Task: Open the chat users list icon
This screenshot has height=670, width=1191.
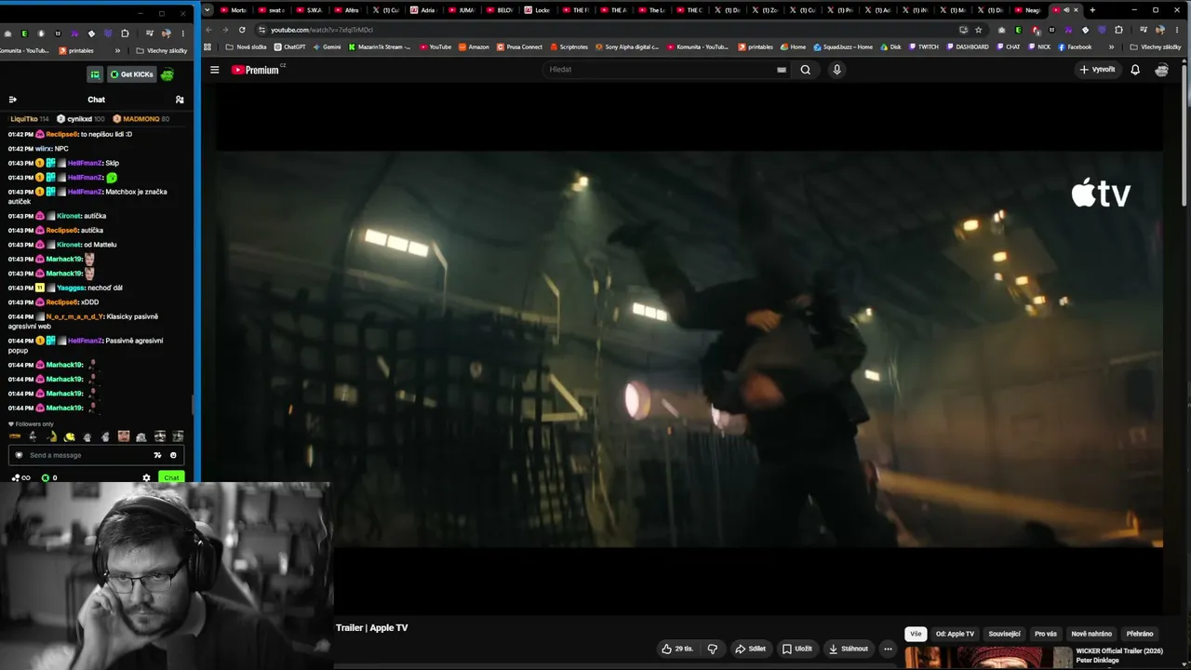Action: [180, 100]
